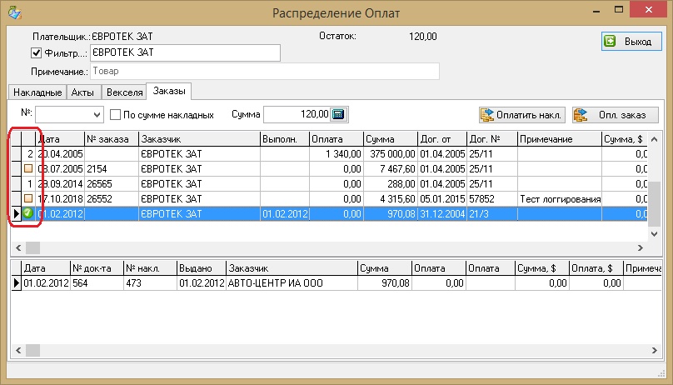This screenshot has height=385, width=673.
Task: Click the orange square marker in the 17.10.2018 row
Action: [27, 198]
